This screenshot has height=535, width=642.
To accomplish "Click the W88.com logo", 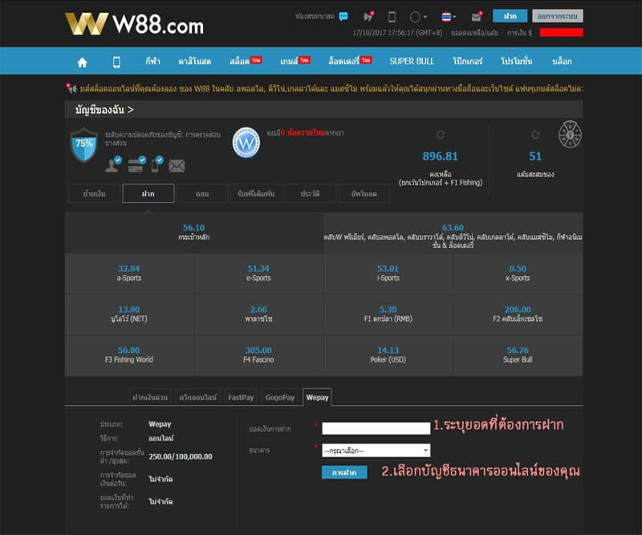I will 134,24.
